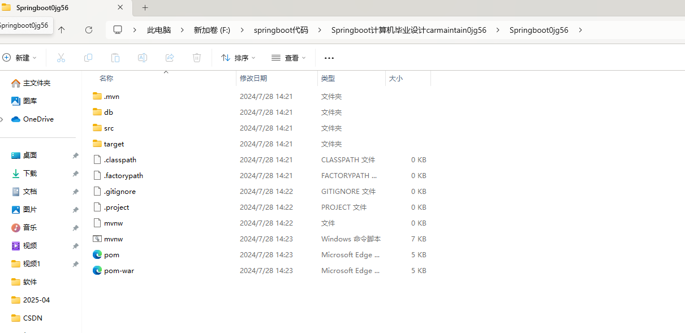Screen dimensions: 685x333
Task: Click the Paste clipboard icon
Action: coord(115,58)
